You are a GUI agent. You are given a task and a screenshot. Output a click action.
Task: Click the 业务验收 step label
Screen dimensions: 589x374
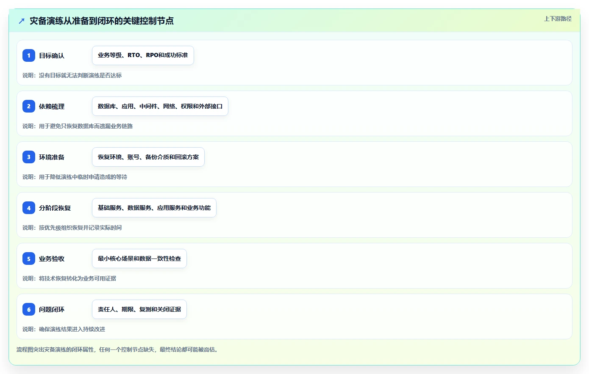click(52, 258)
